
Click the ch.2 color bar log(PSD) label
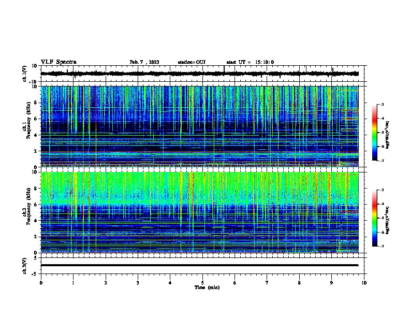(x=387, y=221)
